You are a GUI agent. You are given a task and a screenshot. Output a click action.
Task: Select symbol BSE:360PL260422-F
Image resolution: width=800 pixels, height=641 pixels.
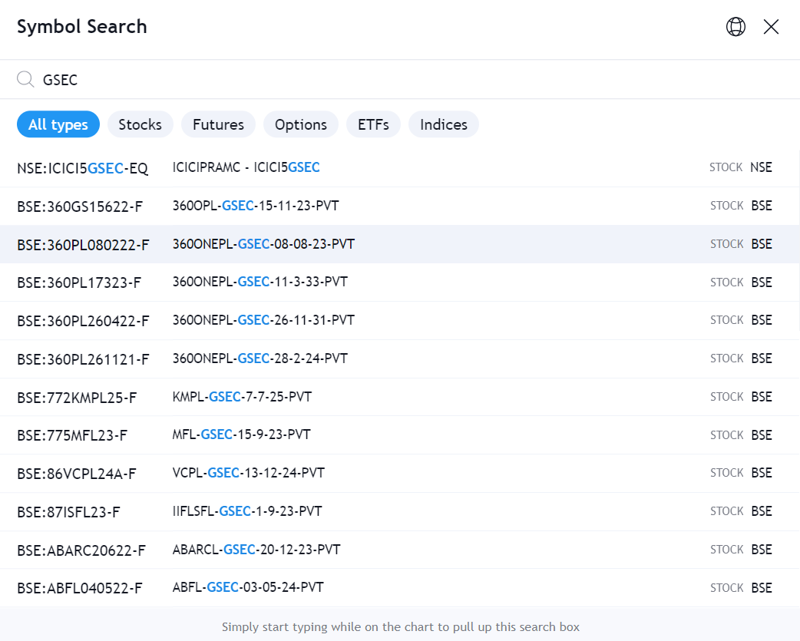tap(83, 321)
